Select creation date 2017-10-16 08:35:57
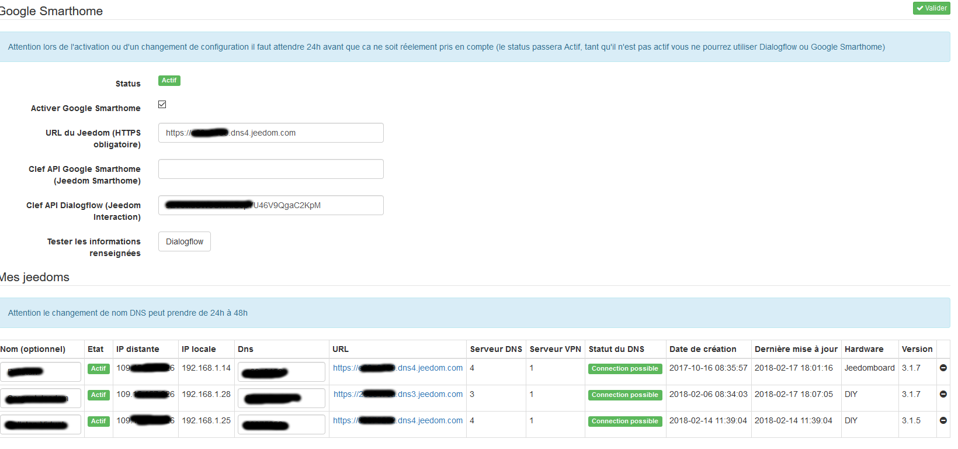958x449 pixels. coord(709,368)
